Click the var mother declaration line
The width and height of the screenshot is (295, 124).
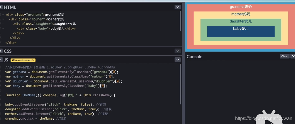pos(60,77)
